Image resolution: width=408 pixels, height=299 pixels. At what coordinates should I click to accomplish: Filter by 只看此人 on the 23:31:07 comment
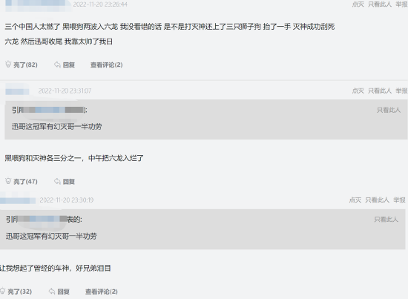pos(380,91)
